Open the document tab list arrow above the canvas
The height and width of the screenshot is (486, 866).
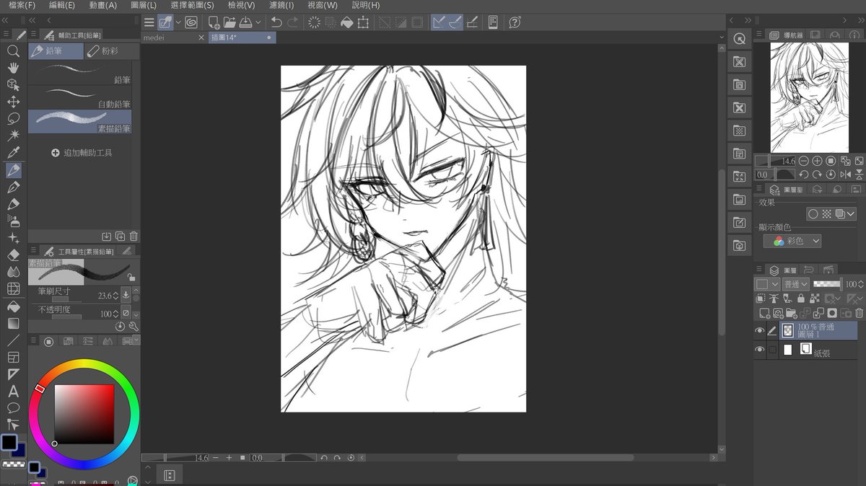(722, 37)
